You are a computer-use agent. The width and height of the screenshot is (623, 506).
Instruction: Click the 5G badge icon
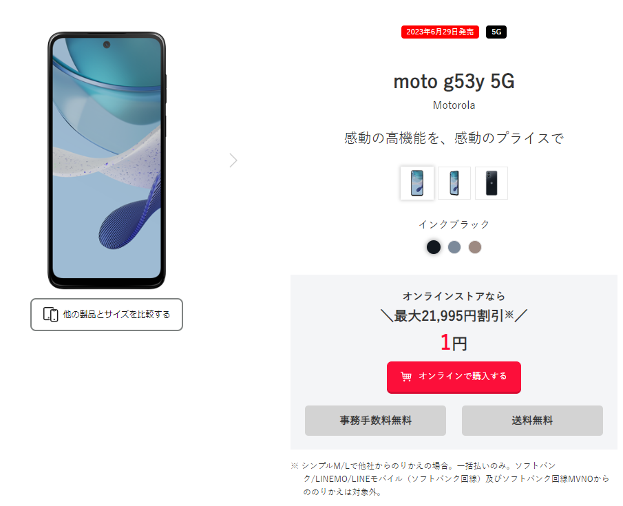coord(496,32)
